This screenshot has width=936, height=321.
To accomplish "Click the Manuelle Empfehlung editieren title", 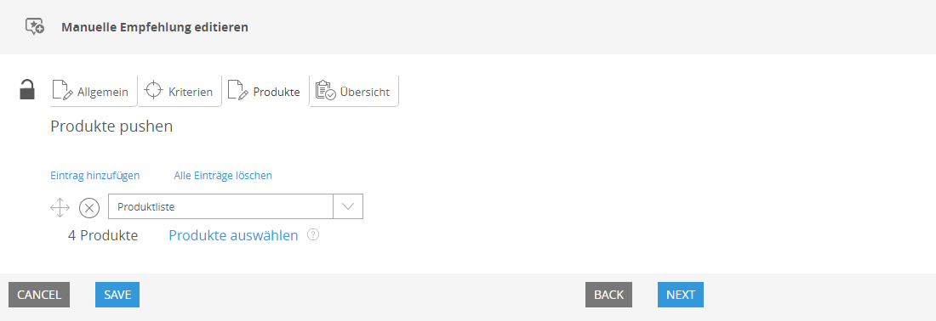I will click(155, 27).
